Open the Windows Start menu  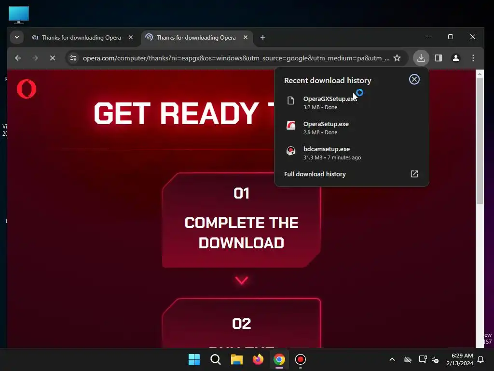pos(194,359)
